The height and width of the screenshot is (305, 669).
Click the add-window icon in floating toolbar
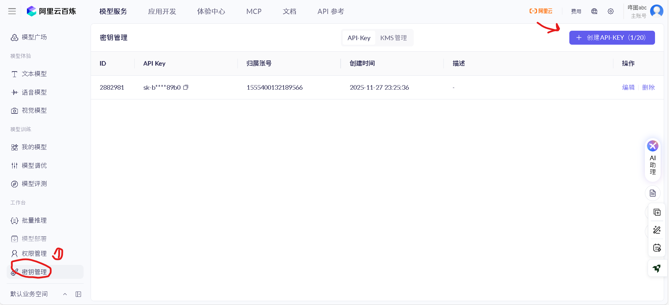coord(657,212)
